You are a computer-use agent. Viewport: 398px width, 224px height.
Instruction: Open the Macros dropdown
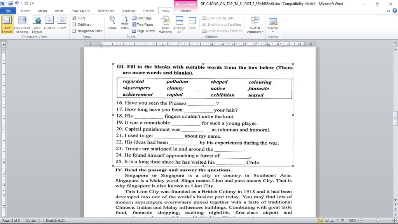272,24
